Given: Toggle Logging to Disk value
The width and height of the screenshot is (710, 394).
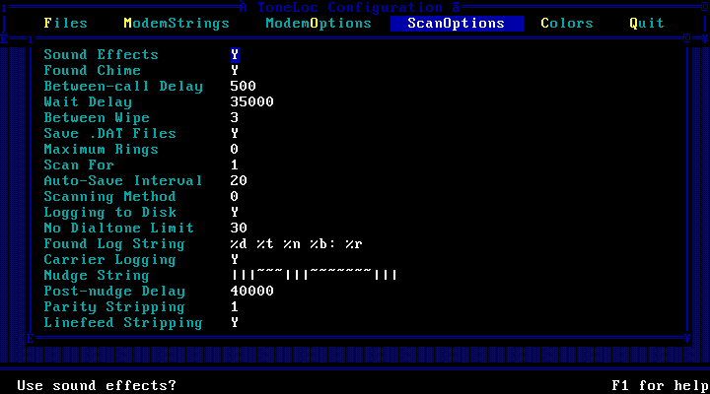Looking at the screenshot, I should click(235, 213).
